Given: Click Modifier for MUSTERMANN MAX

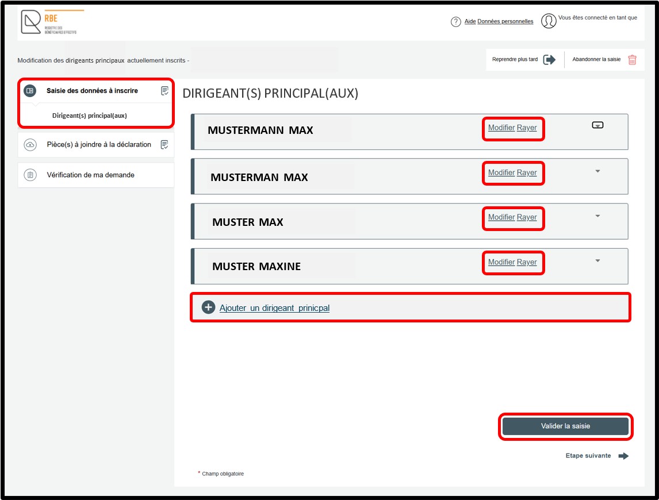Looking at the screenshot, I should point(501,128).
